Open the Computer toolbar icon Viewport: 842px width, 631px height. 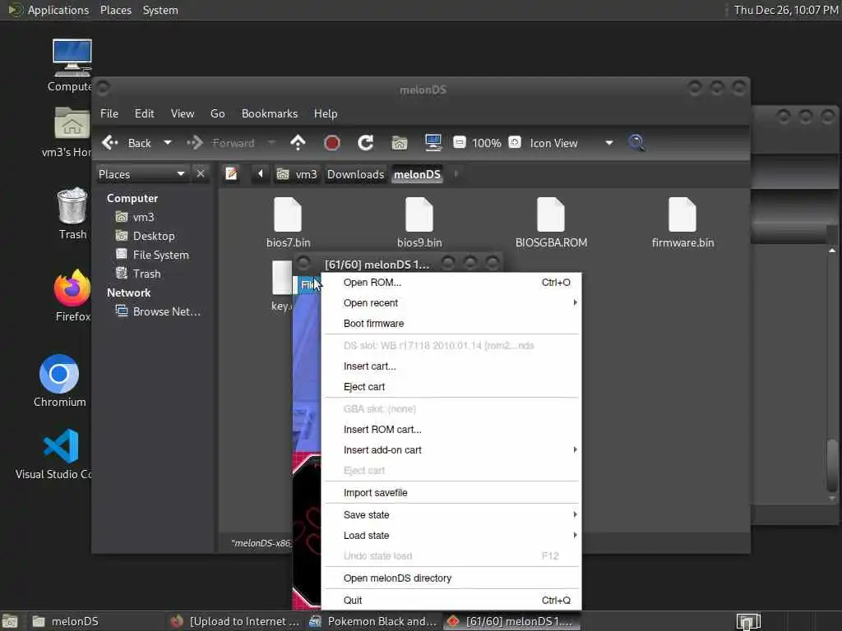[x=433, y=143]
